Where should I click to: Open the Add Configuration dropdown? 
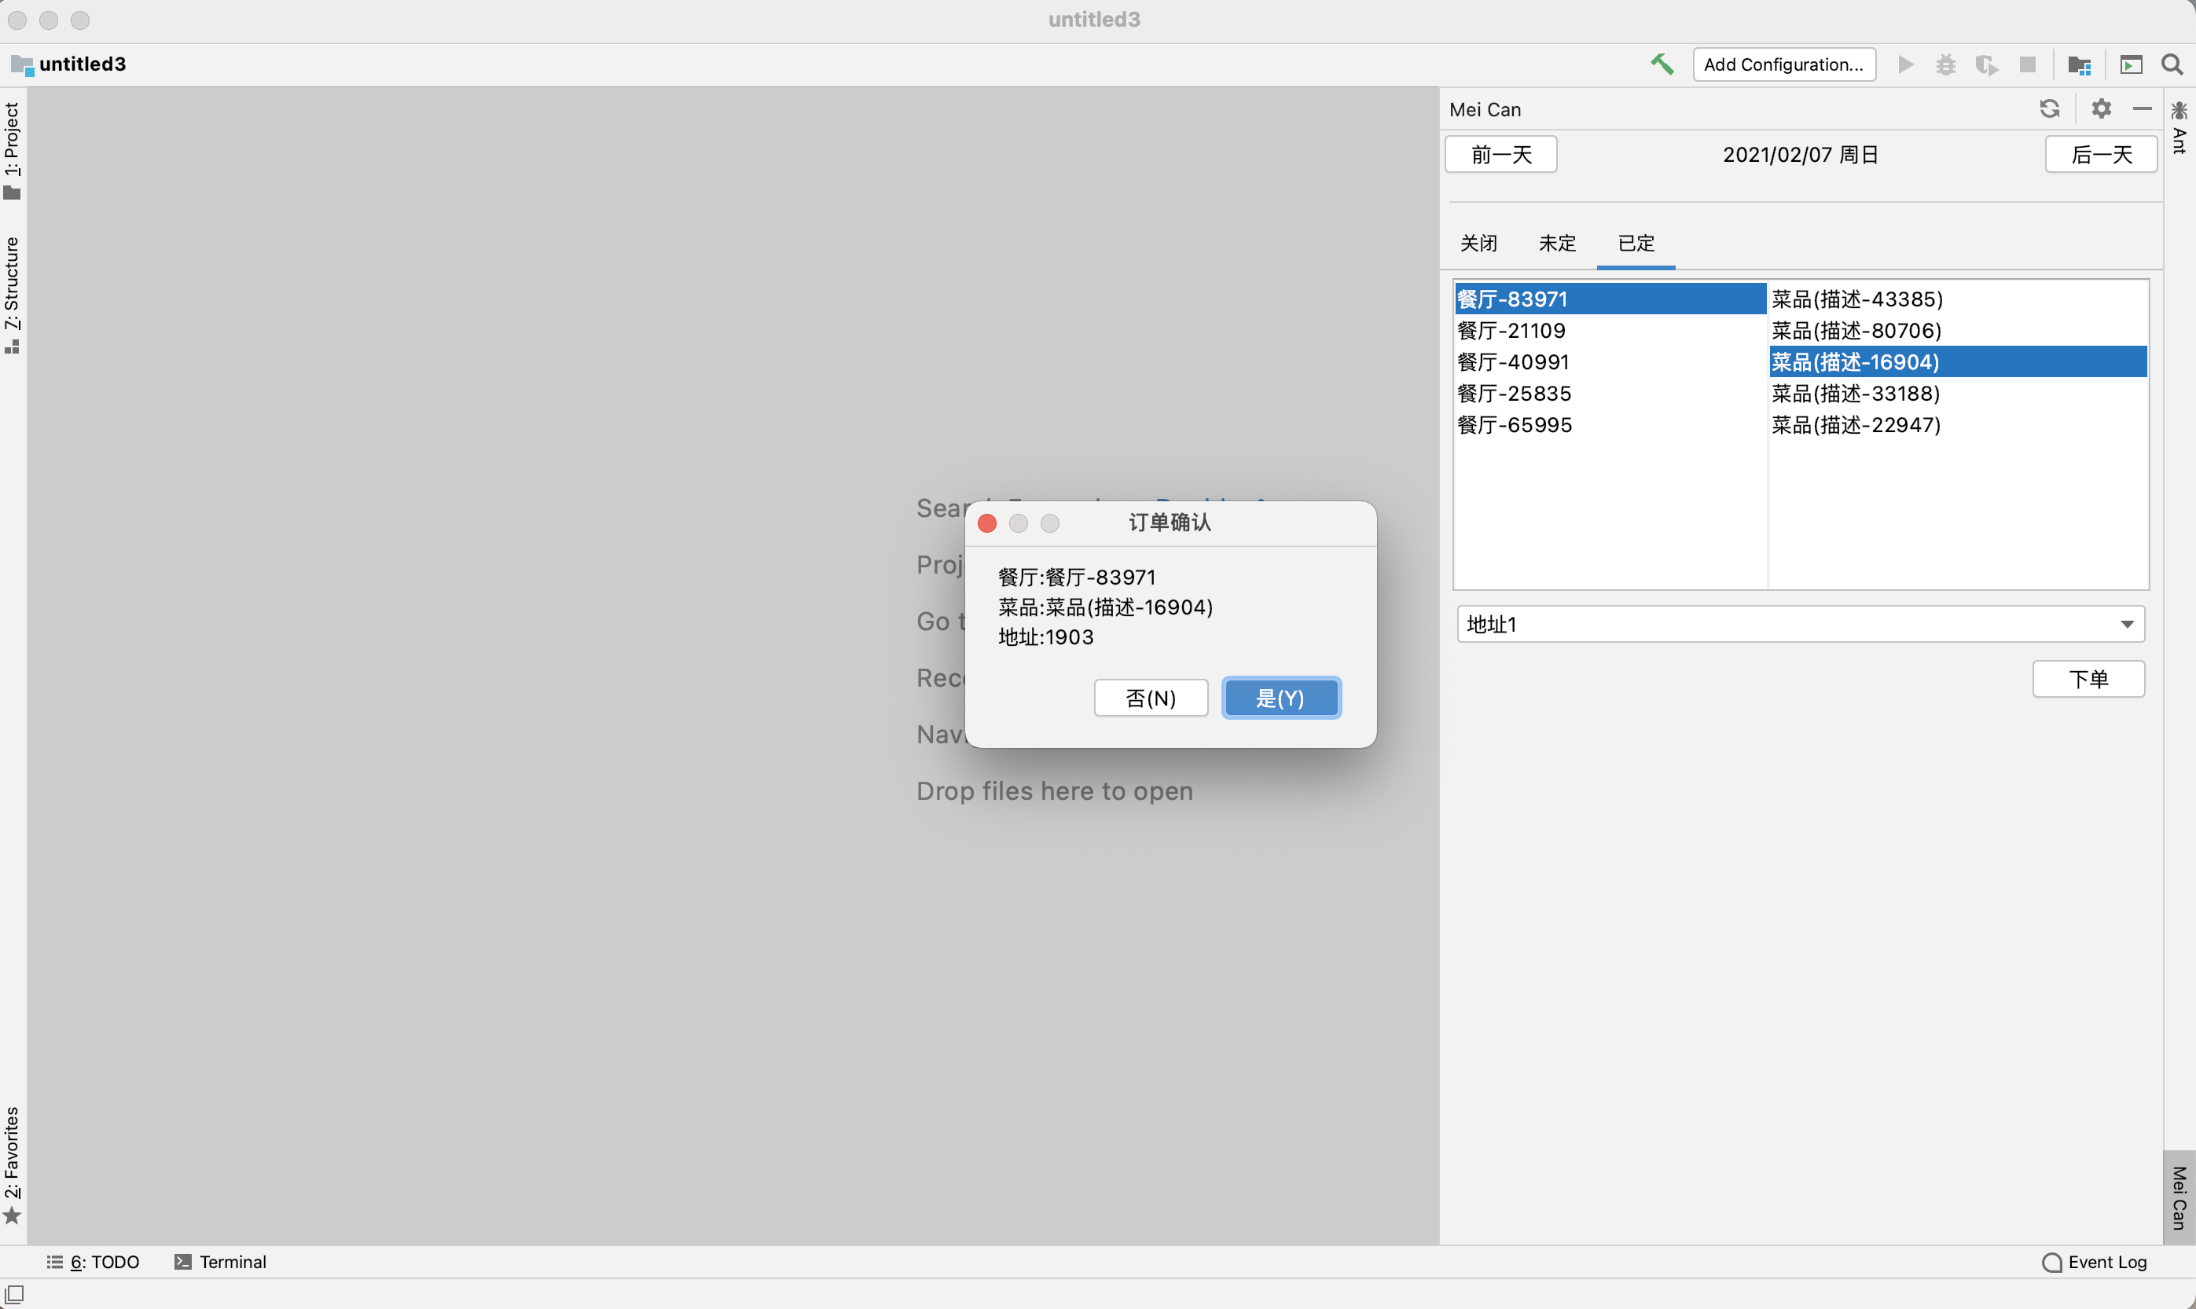point(1783,64)
